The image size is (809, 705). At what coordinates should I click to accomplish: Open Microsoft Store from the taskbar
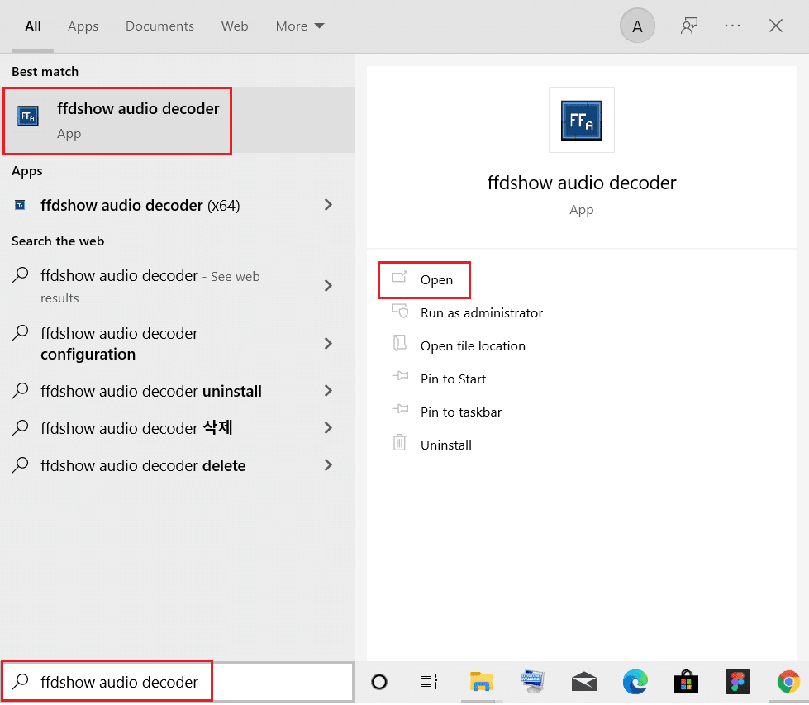[686, 683]
